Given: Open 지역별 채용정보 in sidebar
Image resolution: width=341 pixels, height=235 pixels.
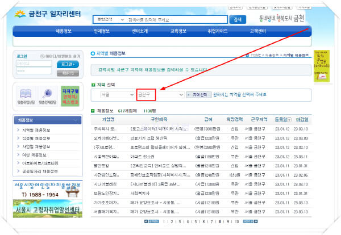Looking at the screenshot, I should click(x=36, y=130).
